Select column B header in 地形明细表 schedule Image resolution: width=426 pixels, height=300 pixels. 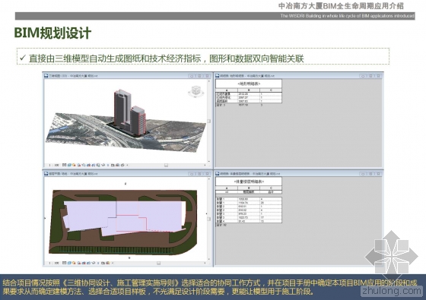pos(249,90)
